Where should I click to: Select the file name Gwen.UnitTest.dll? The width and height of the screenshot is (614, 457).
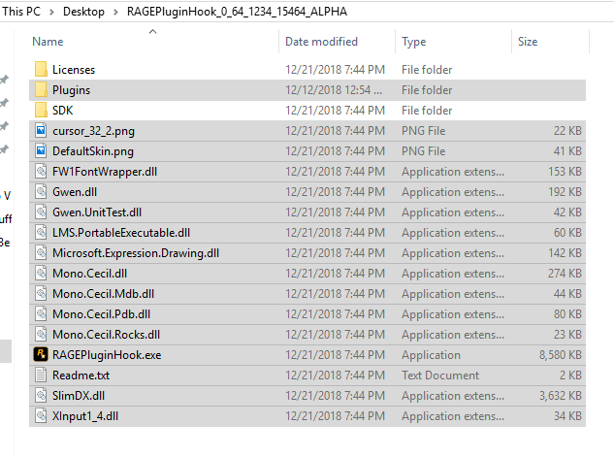97,212
